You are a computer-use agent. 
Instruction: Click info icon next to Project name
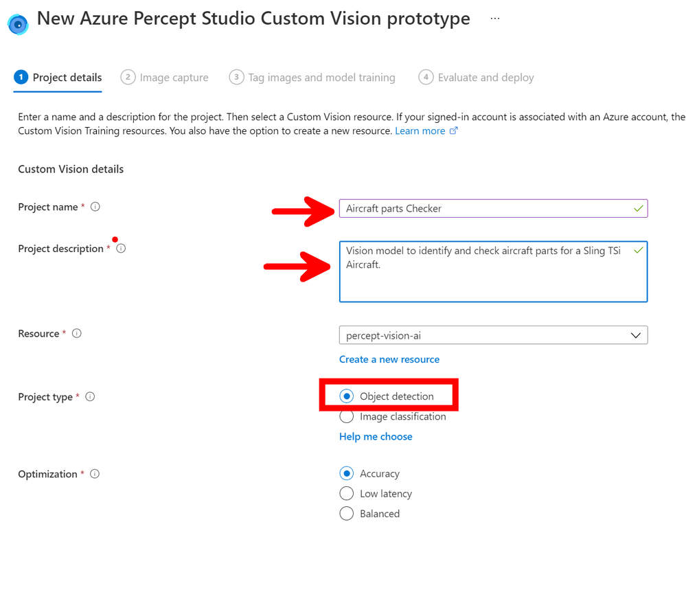point(95,207)
